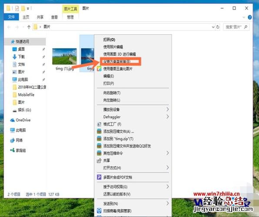Select the timg (1).jpg thumbnail
This screenshot has width=259, height=217.
[64, 56]
